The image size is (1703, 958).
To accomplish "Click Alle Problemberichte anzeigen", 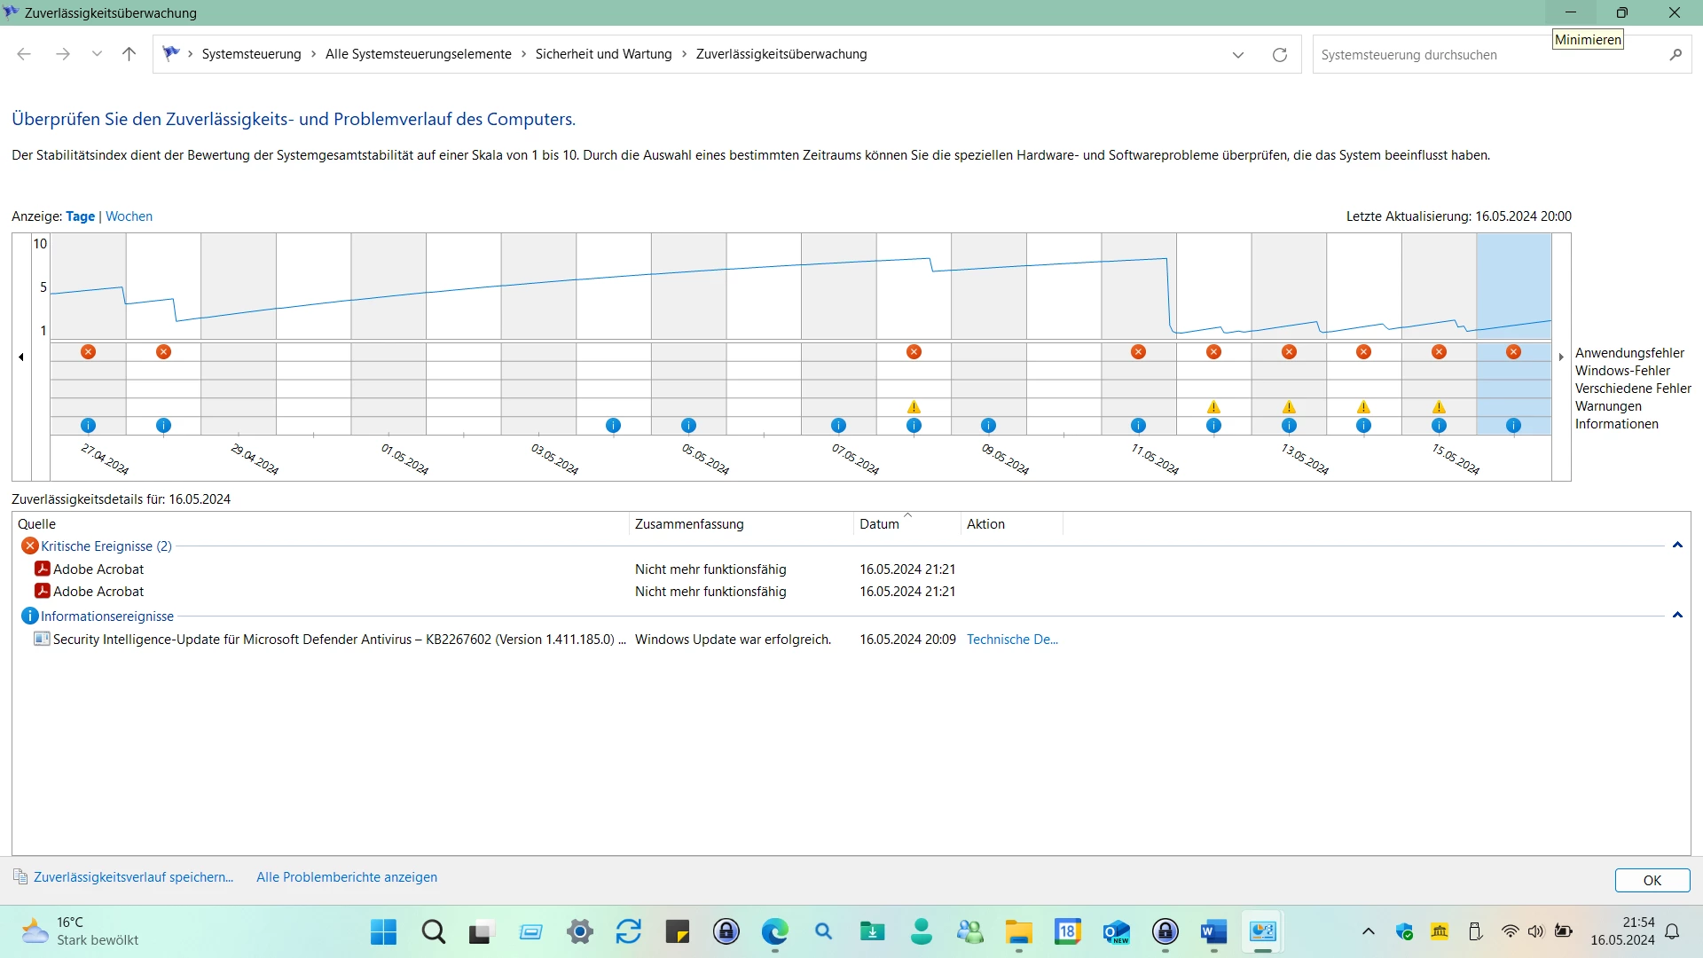I will coord(346,877).
